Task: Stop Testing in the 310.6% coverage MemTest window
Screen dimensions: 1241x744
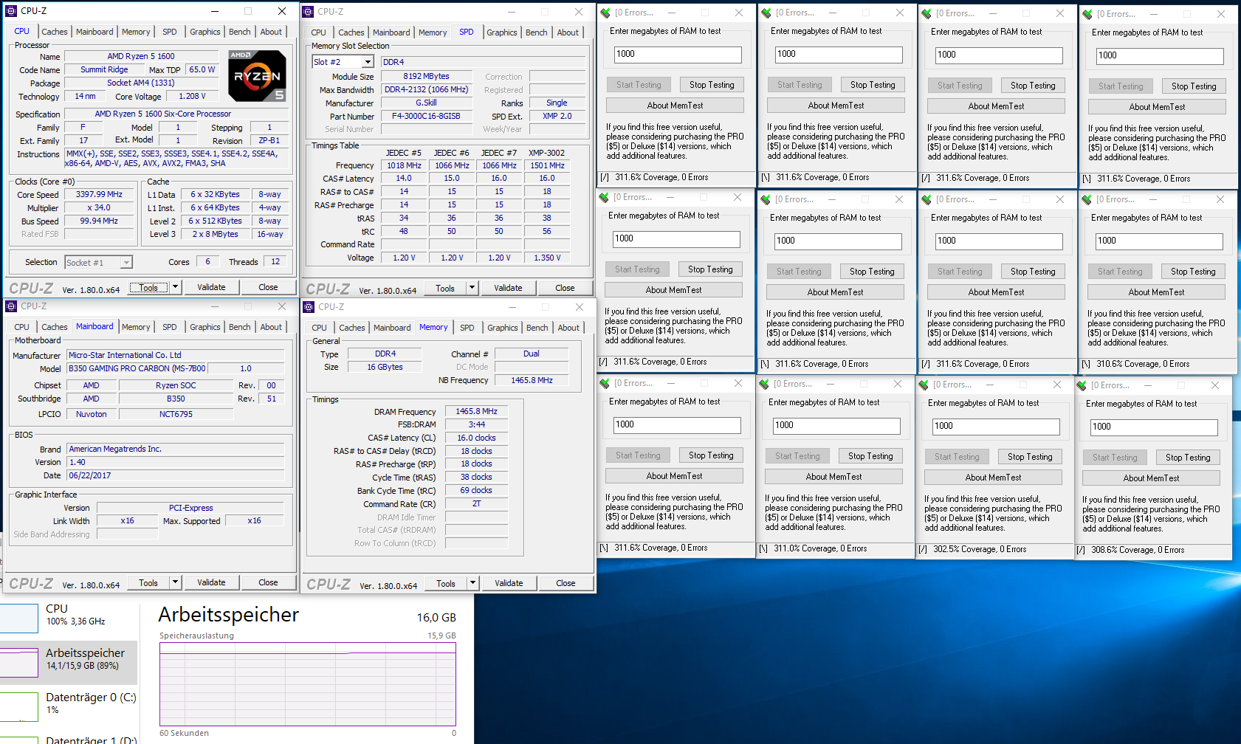Action: pos(1193,272)
